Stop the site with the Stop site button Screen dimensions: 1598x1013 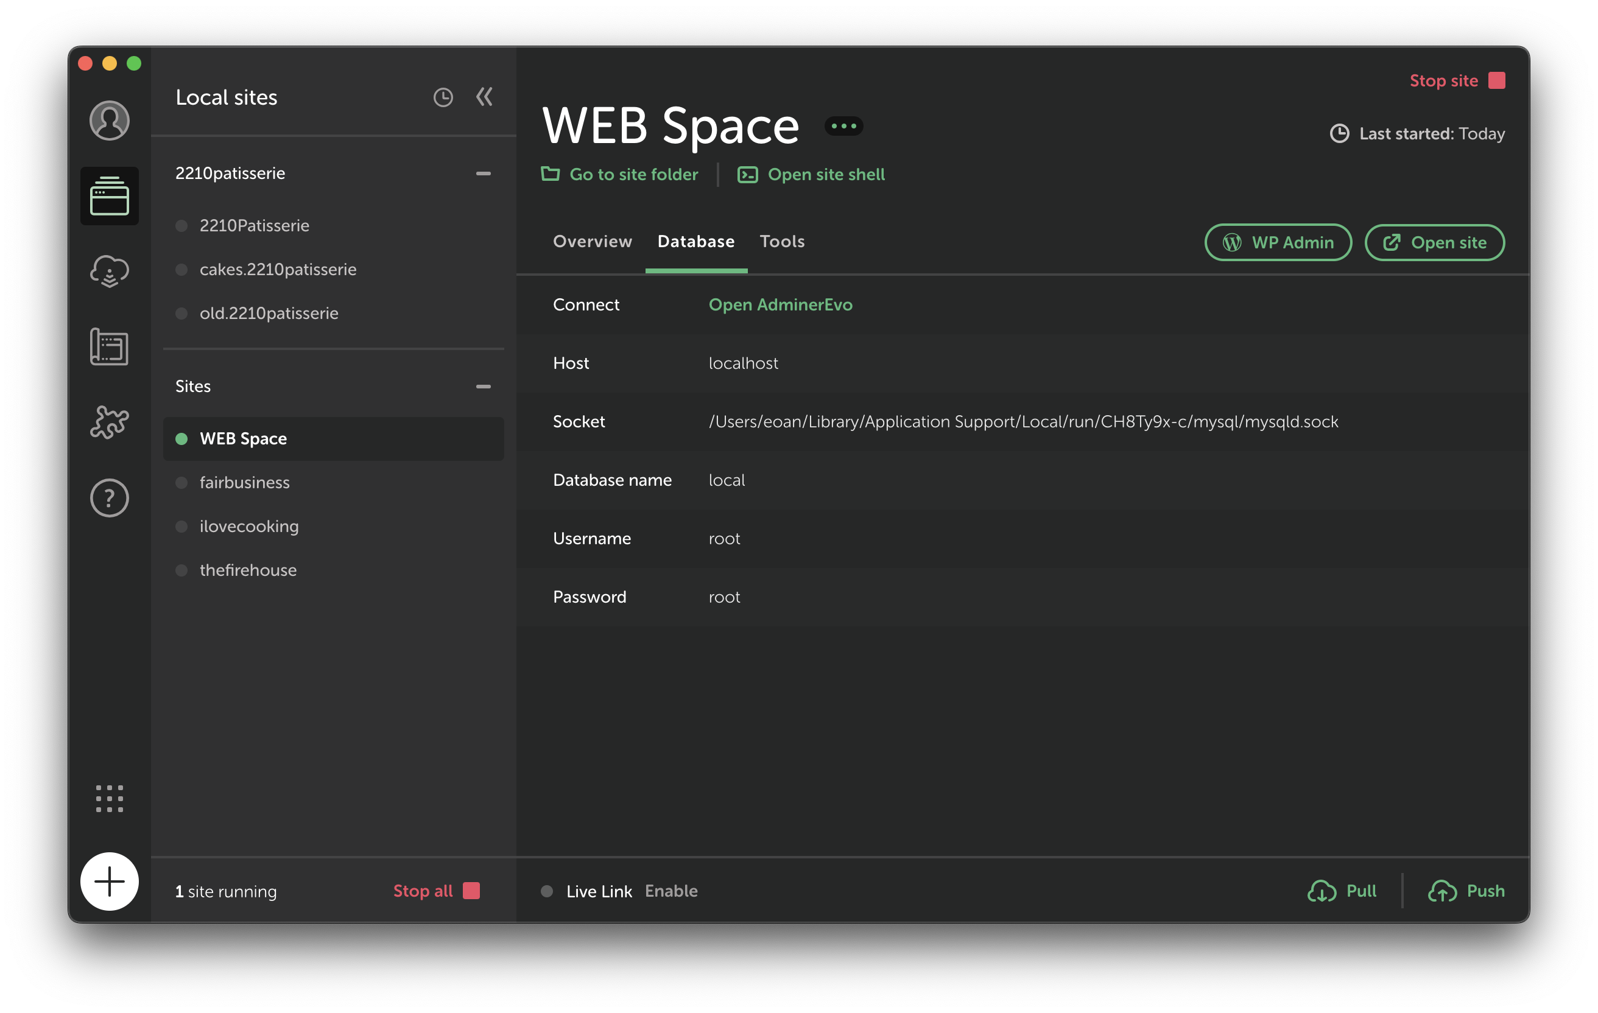pos(1457,81)
